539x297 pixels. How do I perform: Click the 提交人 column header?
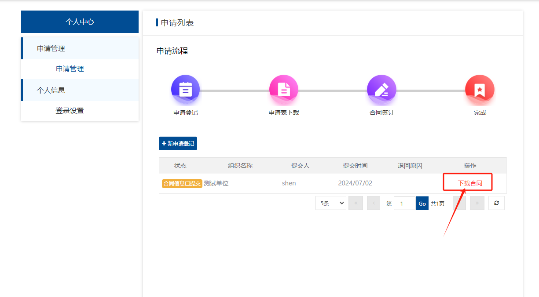point(300,166)
